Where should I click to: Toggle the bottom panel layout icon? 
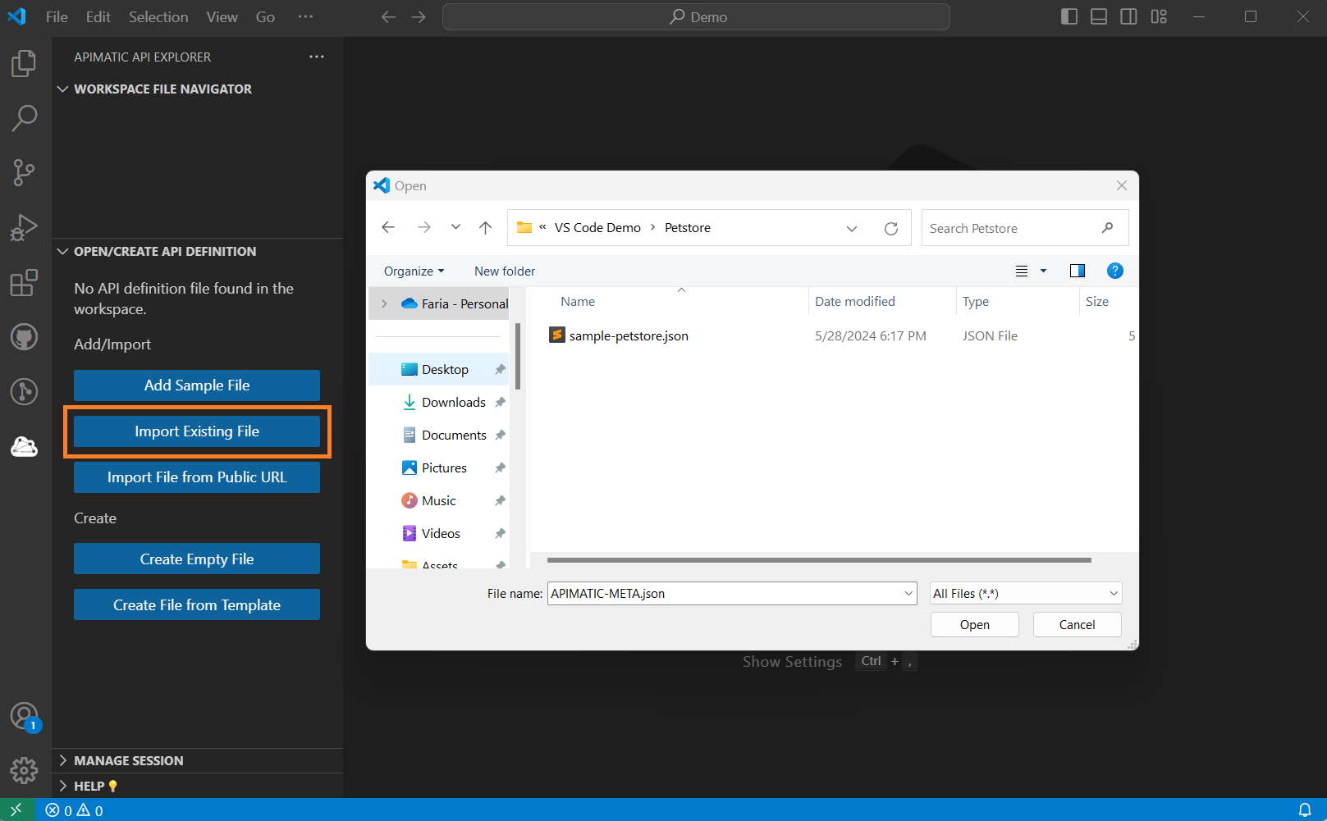tap(1099, 16)
